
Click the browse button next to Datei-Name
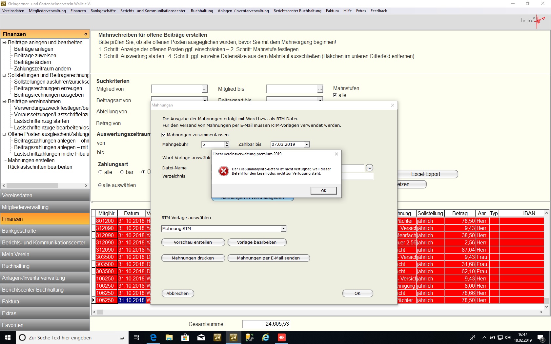coord(369,168)
